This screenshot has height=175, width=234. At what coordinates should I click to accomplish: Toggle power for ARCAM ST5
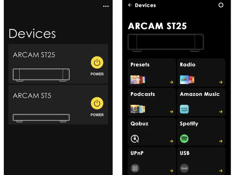pos(97,103)
